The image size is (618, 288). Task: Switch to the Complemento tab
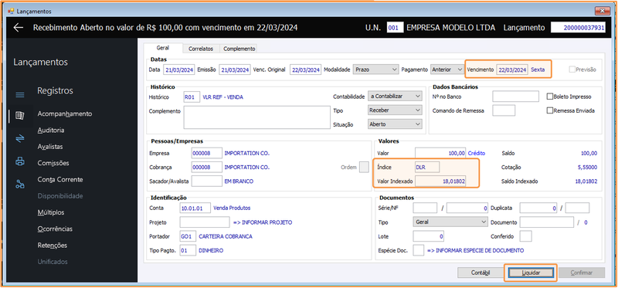pos(239,49)
